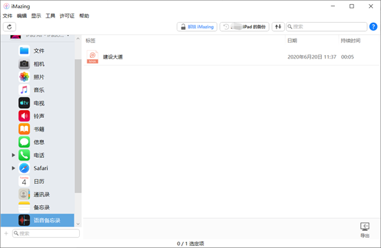Open the 编辑 Edit menu
381x248 pixels.
pyautogui.click(x=21, y=16)
